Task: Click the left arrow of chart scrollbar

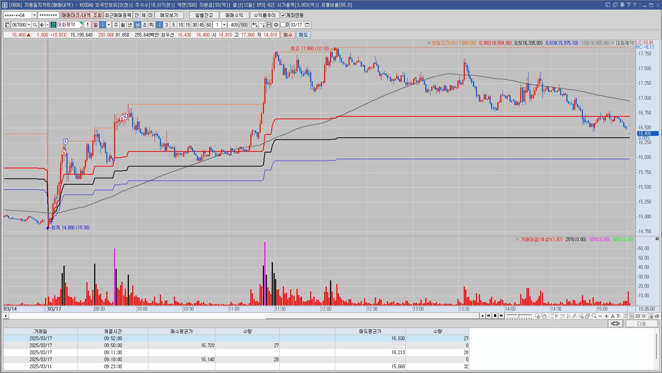Action: (x=6, y=316)
